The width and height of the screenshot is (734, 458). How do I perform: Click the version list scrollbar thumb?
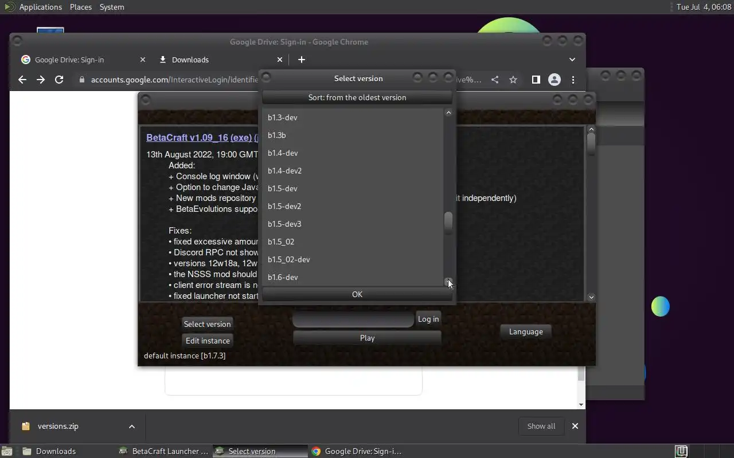[448, 223]
